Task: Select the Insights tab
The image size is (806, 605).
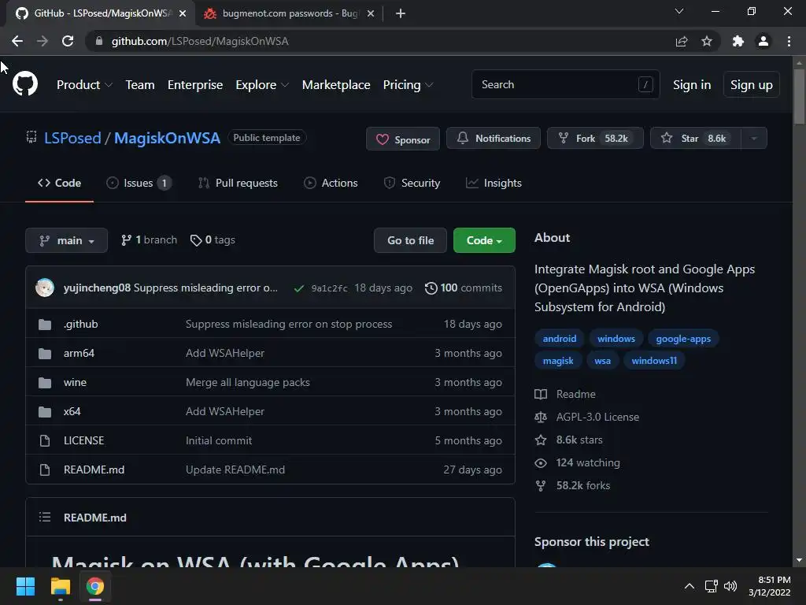Action: 494,183
